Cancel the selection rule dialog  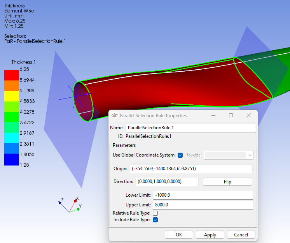(241, 235)
